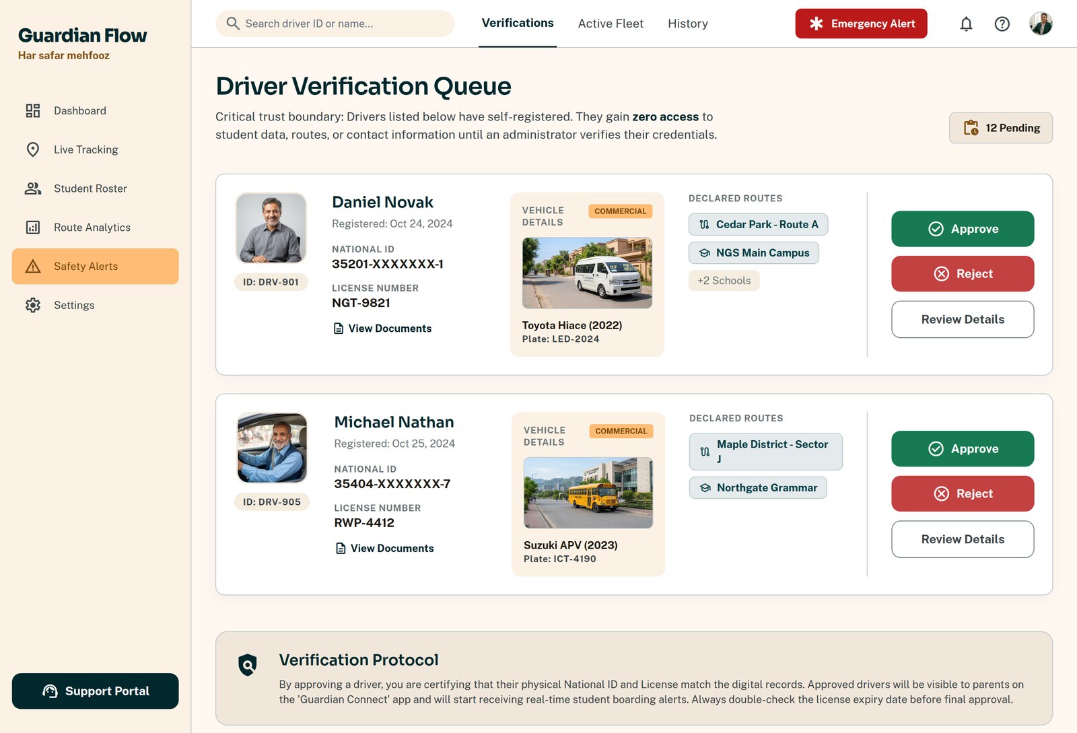Review Details for Daniel Novak
This screenshot has width=1077, height=733.
[x=963, y=319]
